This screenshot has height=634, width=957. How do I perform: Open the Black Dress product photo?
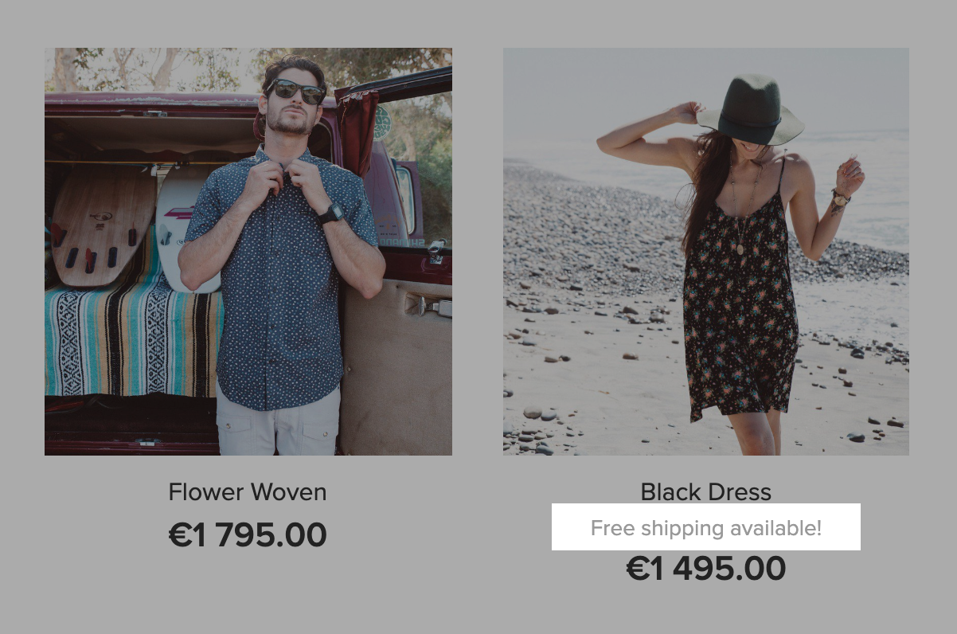coord(706,252)
